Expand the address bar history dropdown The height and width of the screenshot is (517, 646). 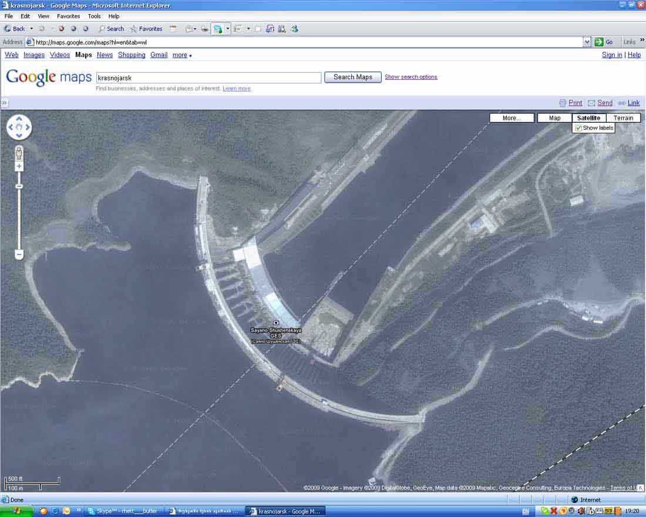click(x=587, y=42)
